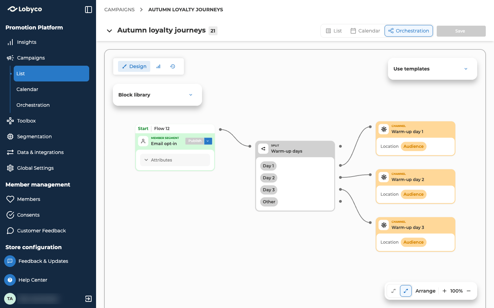Click the Email opt-in member segment icon
The height and width of the screenshot is (308, 494).
click(x=143, y=141)
